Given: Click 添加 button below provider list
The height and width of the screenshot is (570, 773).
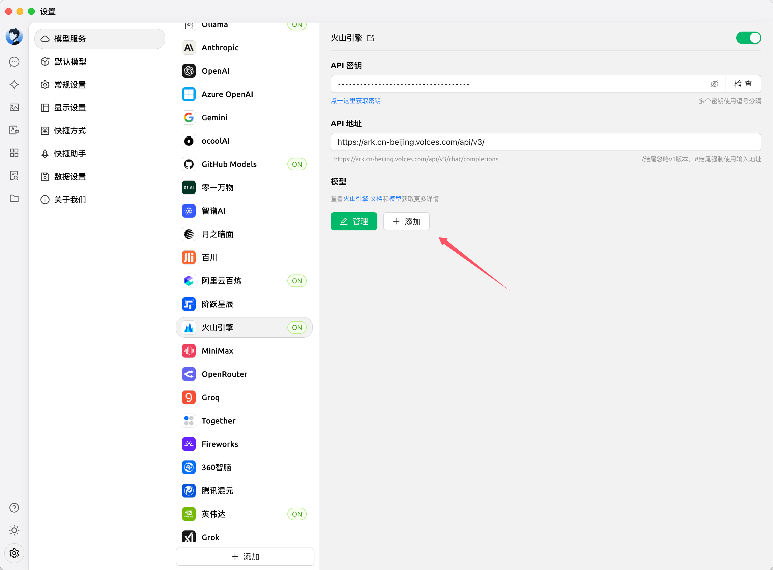Looking at the screenshot, I should tap(245, 557).
